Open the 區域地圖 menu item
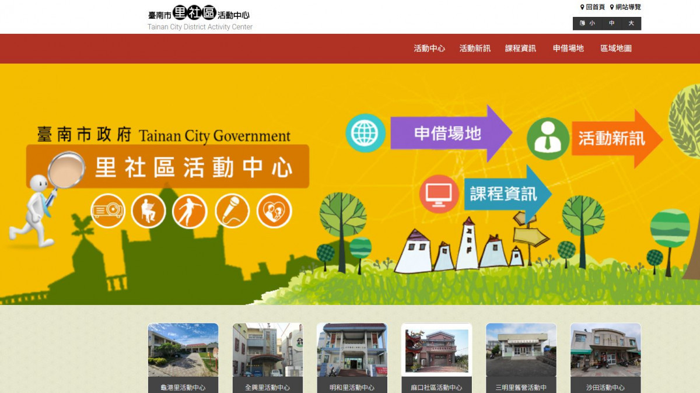This screenshot has height=393, width=700. [x=616, y=48]
